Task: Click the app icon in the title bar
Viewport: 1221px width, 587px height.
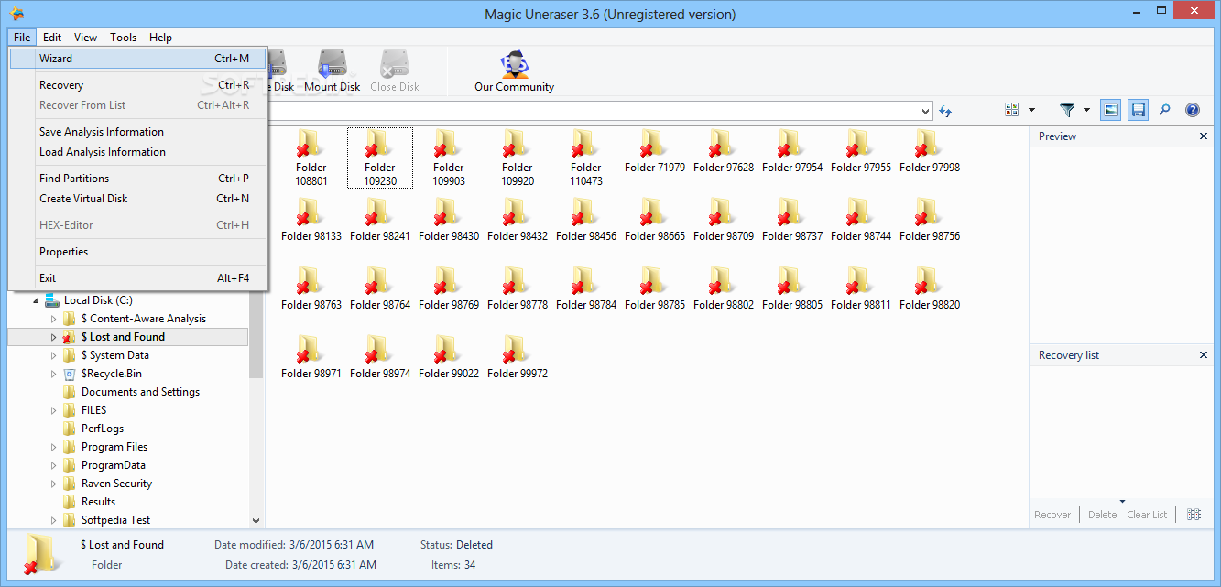Action: 16,14
